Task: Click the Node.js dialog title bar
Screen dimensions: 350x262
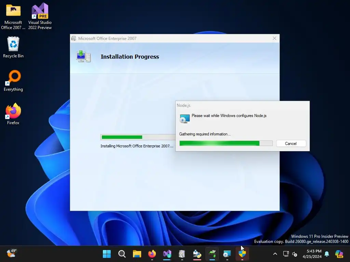Action: tap(242, 105)
